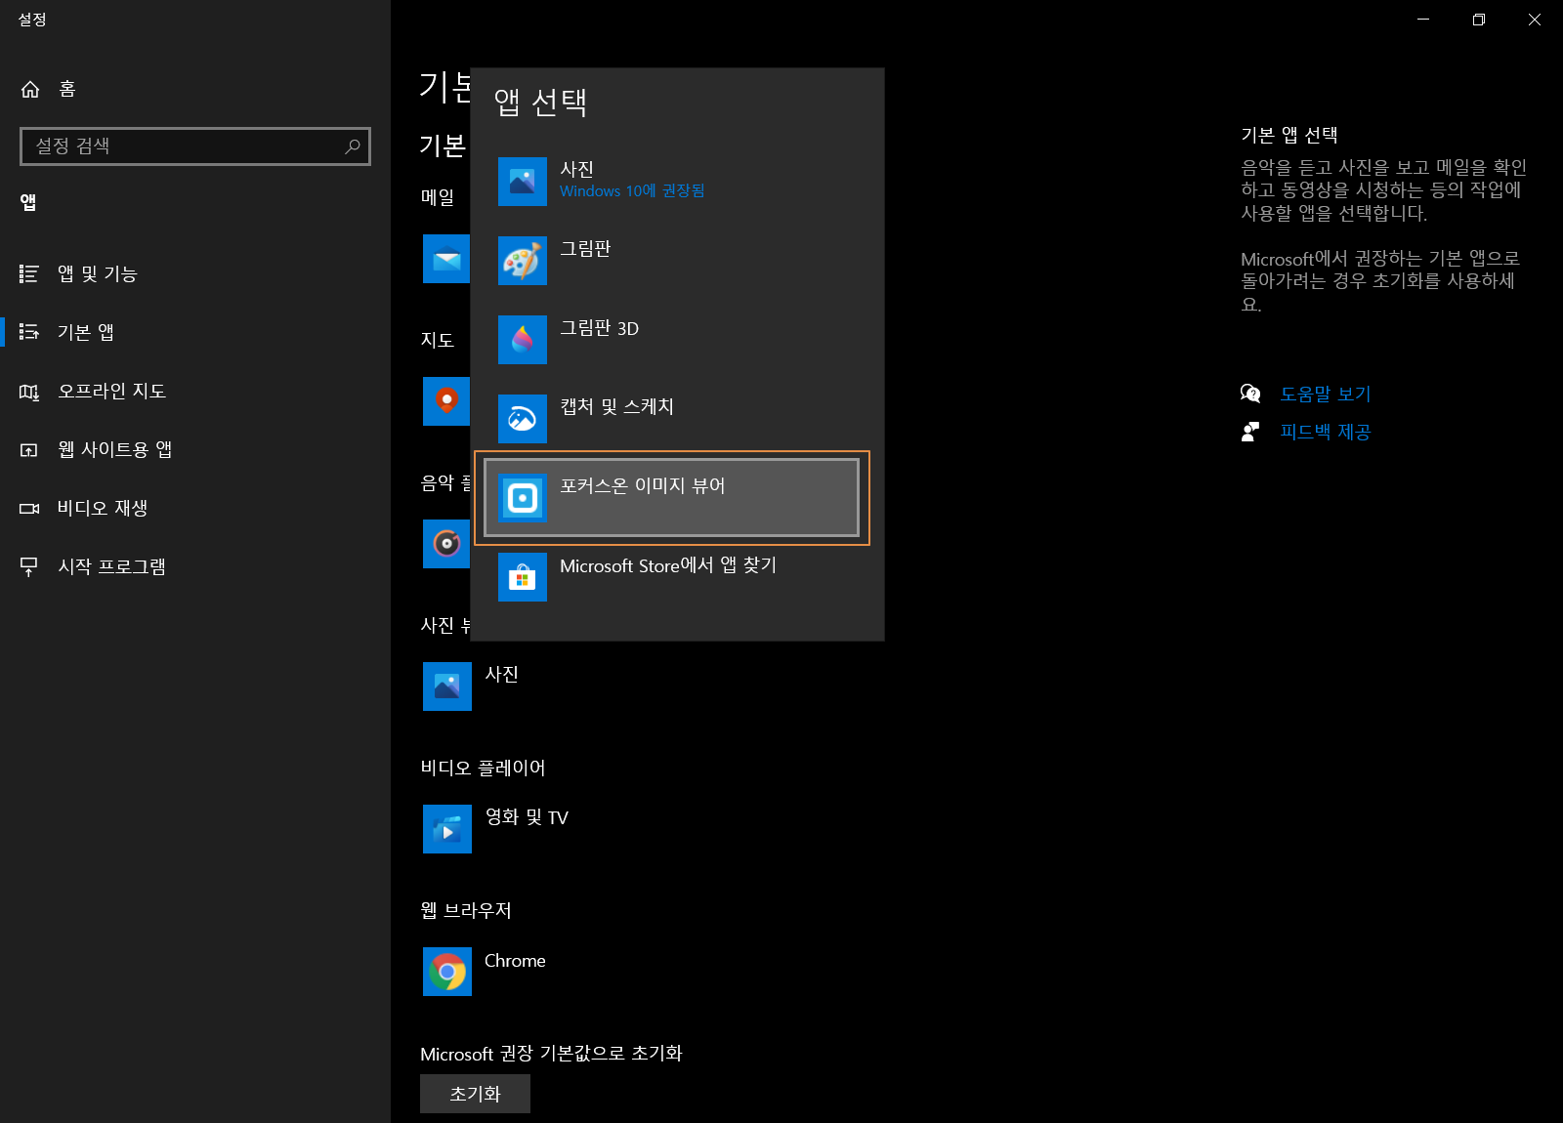Click the Movies & TV (영화 및 TV) icon
Image resolution: width=1563 pixels, height=1123 pixels.
447,829
